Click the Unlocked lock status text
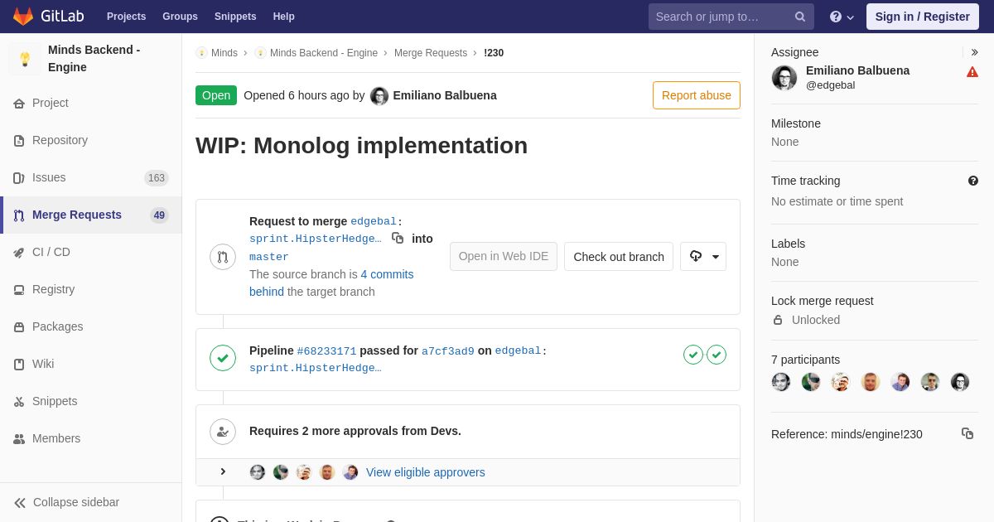This screenshot has height=522, width=994. pos(816,320)
